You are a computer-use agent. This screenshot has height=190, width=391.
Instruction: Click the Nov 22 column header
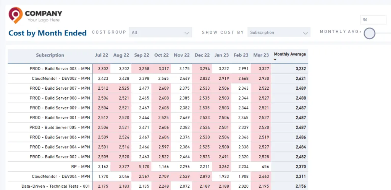click(x=181, y=55)
